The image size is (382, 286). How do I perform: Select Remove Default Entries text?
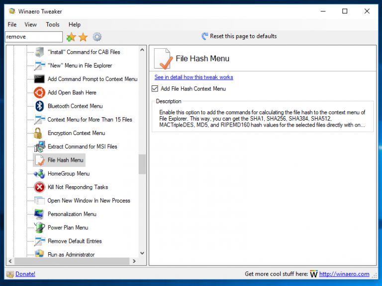(75, 241)
